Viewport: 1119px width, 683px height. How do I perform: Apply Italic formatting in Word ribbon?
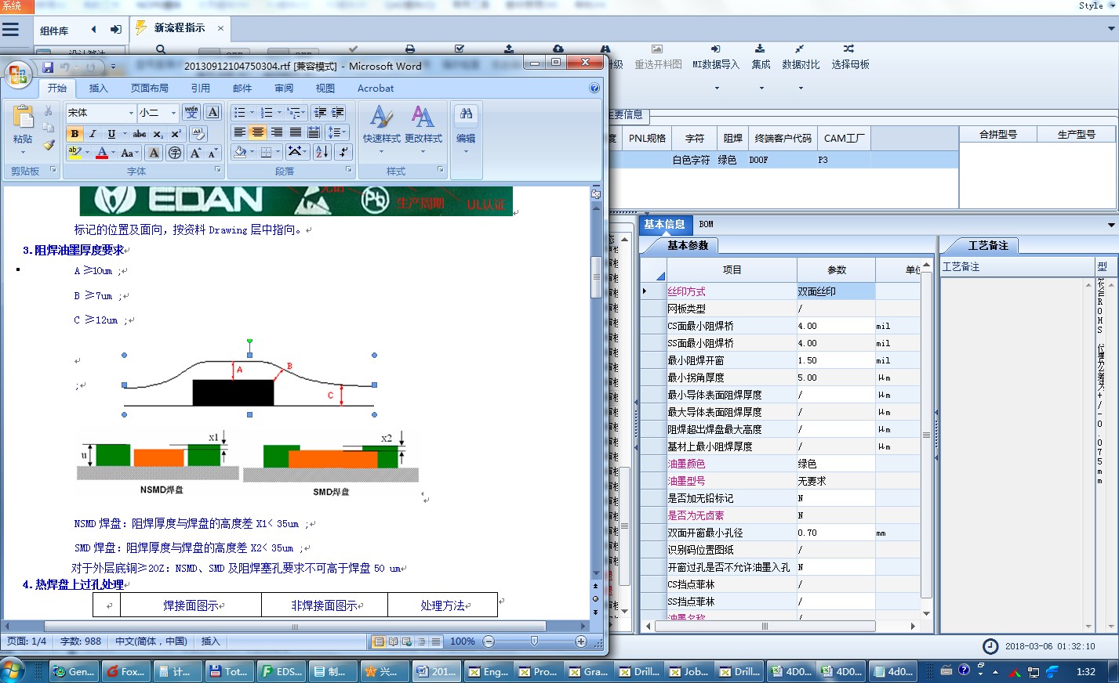pyautogui.click(x=93, y=134)
